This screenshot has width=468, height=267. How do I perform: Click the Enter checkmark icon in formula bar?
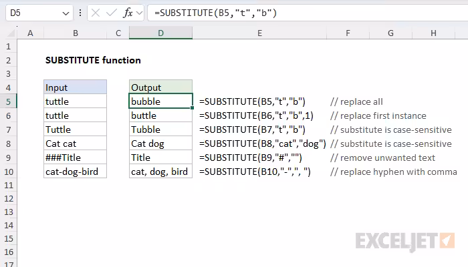(112, 13)
